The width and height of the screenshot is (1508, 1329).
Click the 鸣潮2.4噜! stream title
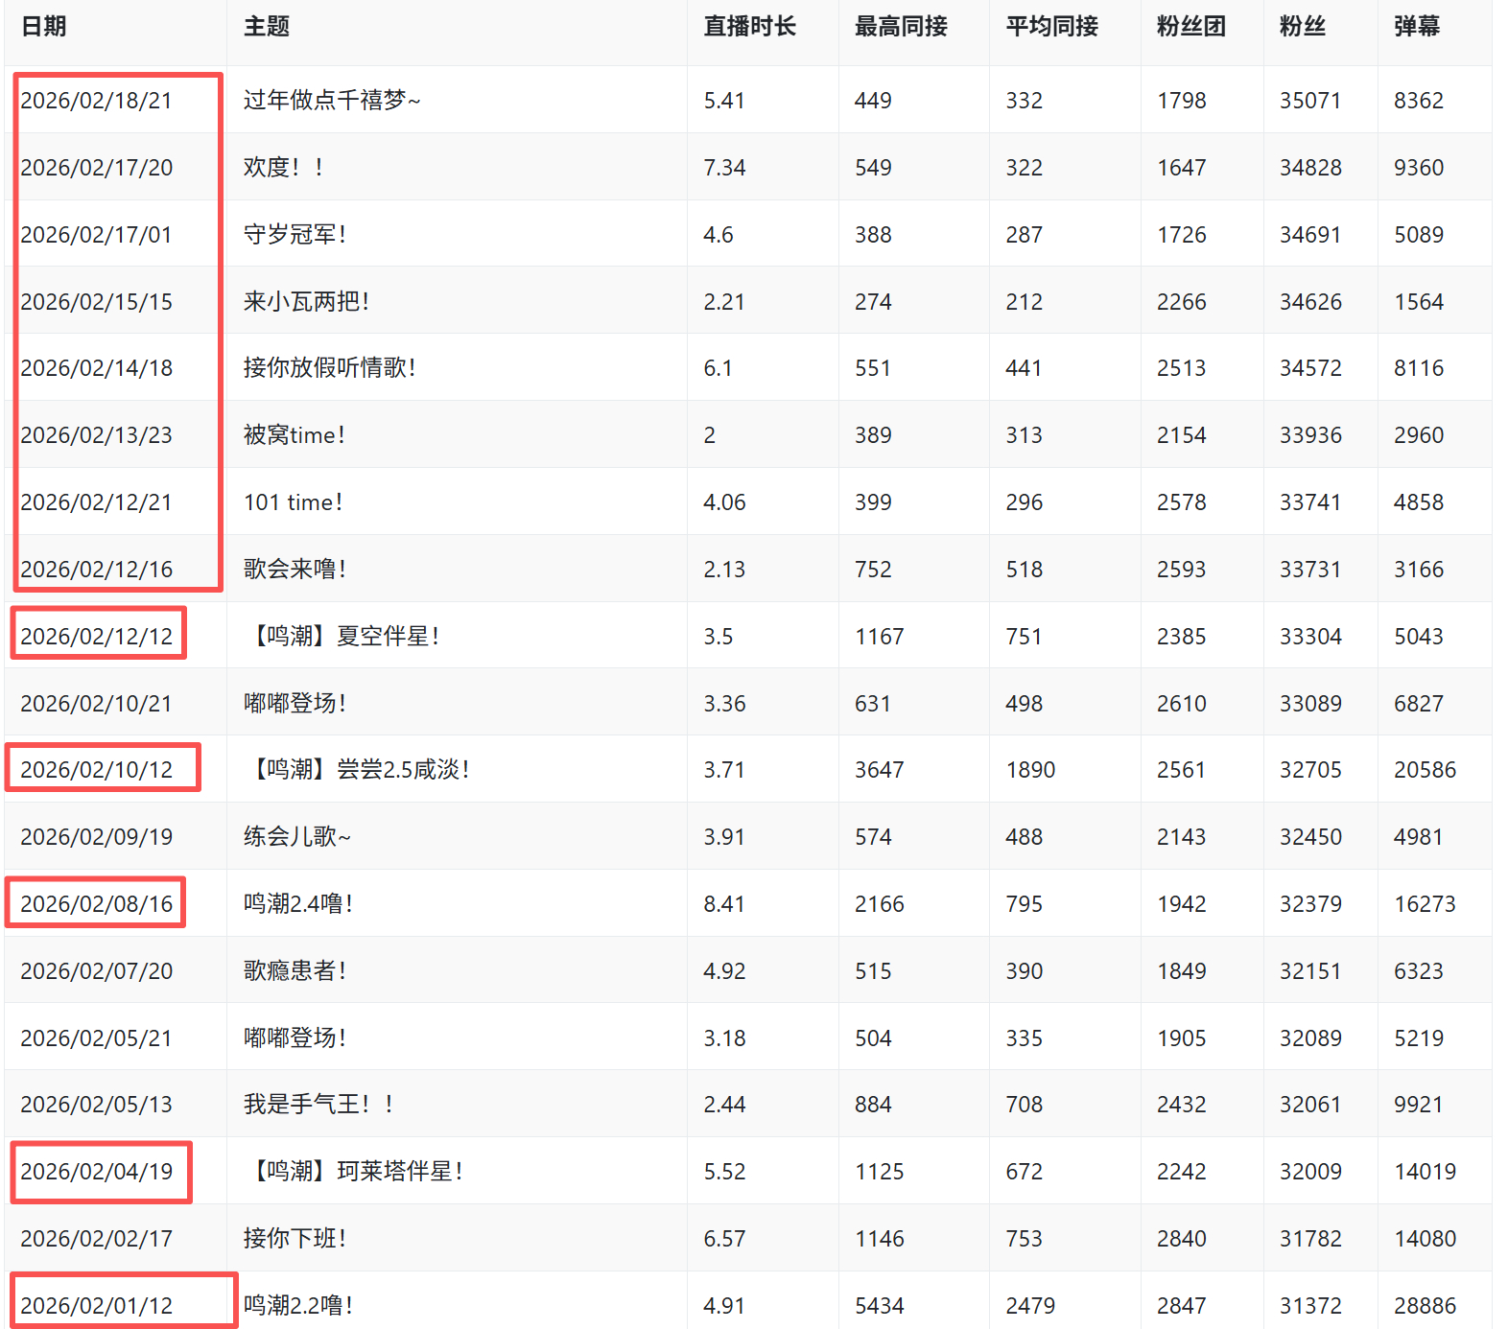point(297,904)
